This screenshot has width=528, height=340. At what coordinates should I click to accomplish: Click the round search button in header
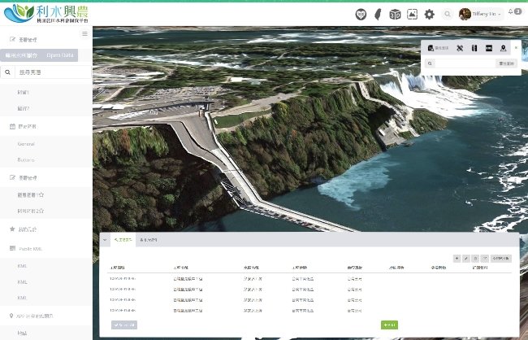448,14
